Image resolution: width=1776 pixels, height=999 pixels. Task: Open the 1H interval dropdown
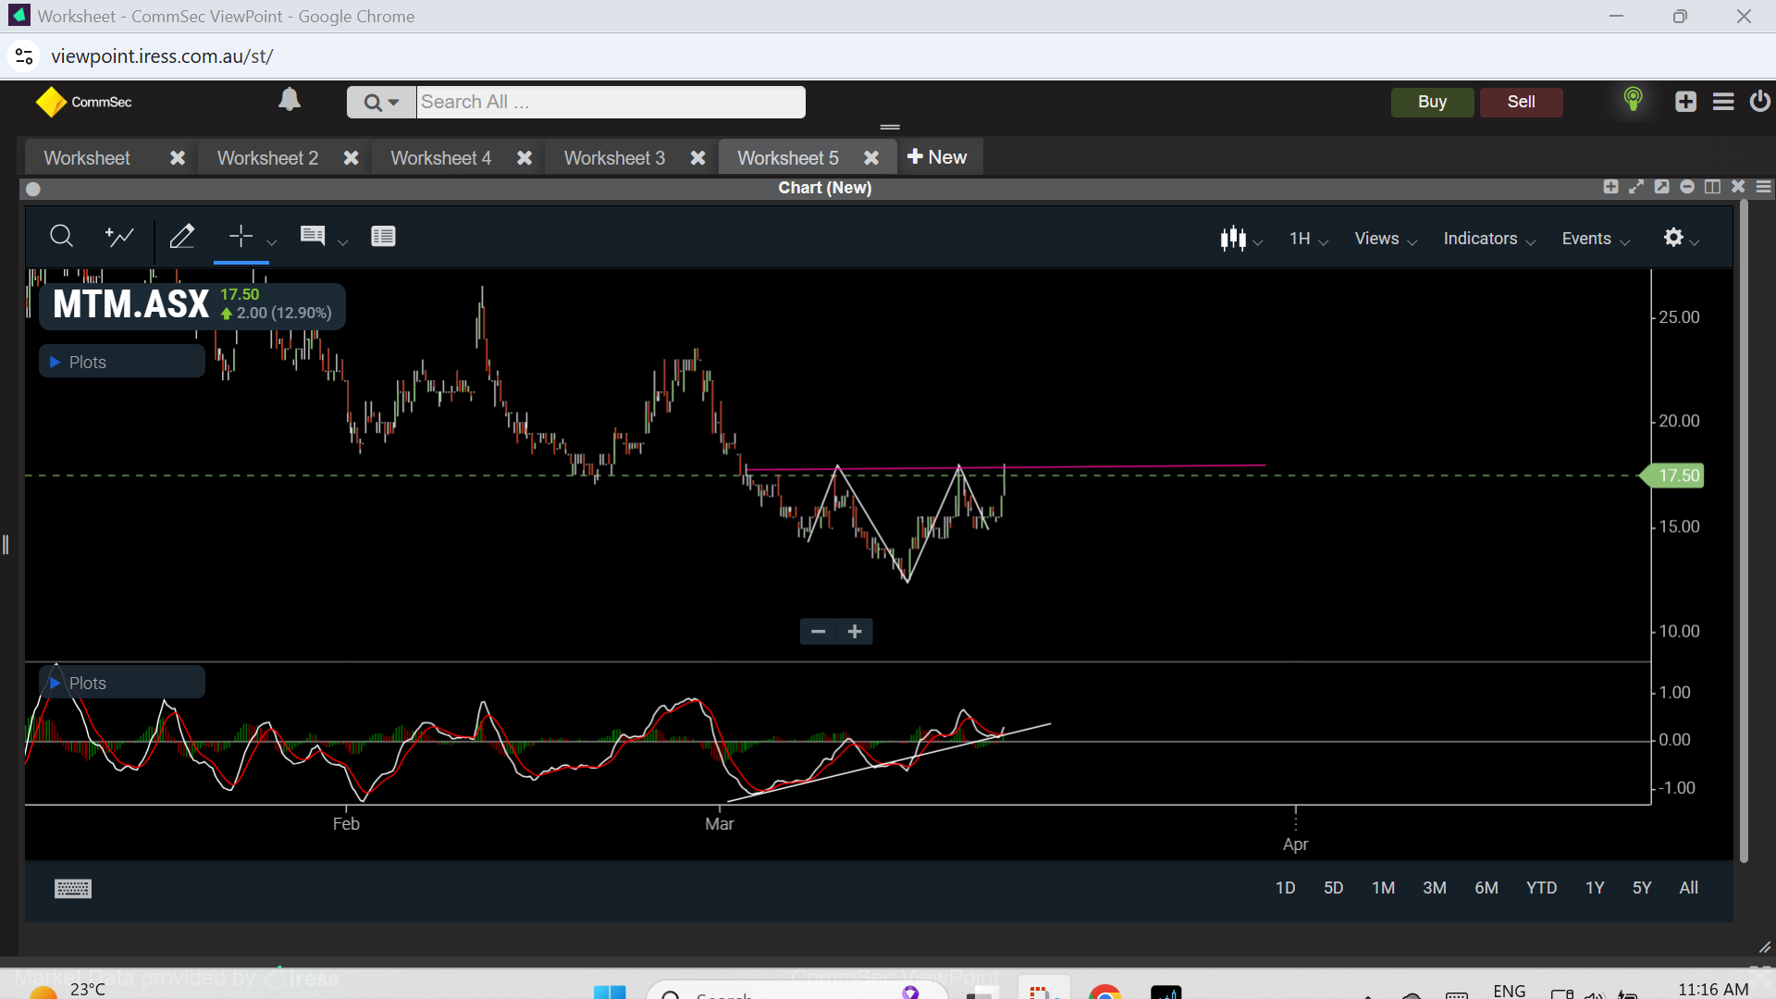pyautogui.click(x=1308, y=240)
